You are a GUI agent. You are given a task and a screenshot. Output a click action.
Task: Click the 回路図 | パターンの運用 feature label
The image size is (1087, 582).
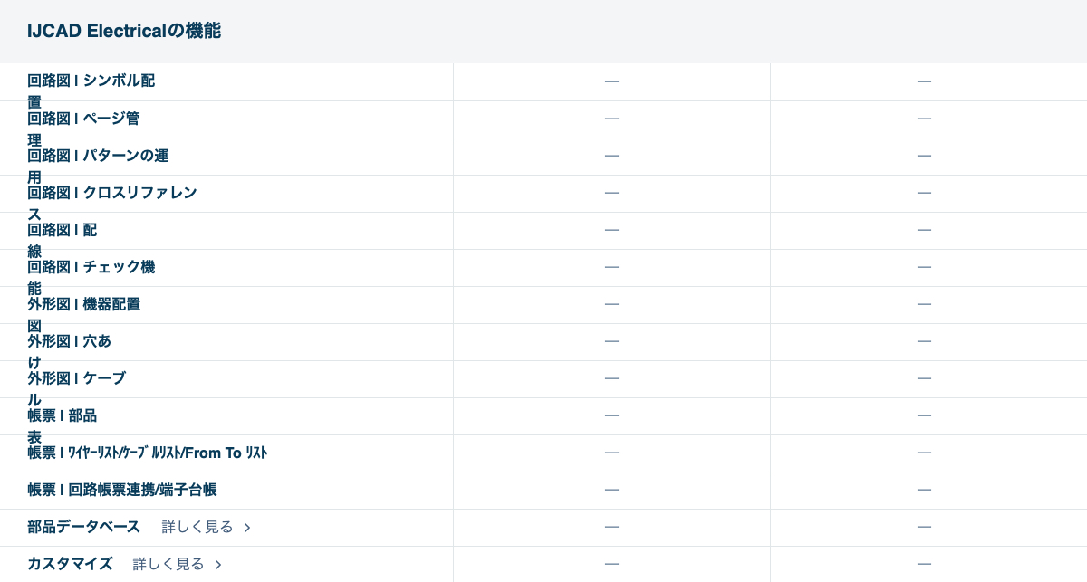point(98,156)
